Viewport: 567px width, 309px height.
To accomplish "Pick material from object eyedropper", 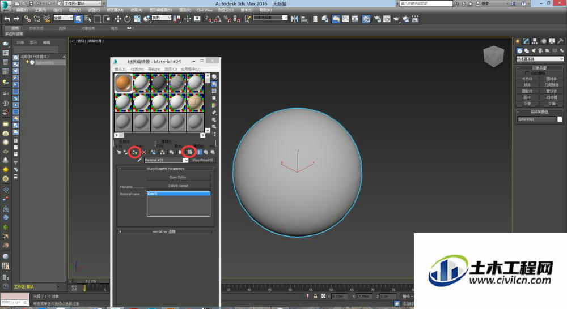I will (139, 160).
